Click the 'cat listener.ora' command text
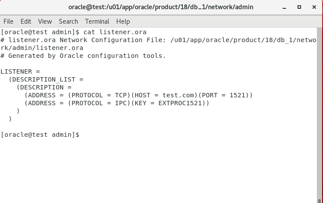This screenshot has width=323, height=203. coord(115,32)
